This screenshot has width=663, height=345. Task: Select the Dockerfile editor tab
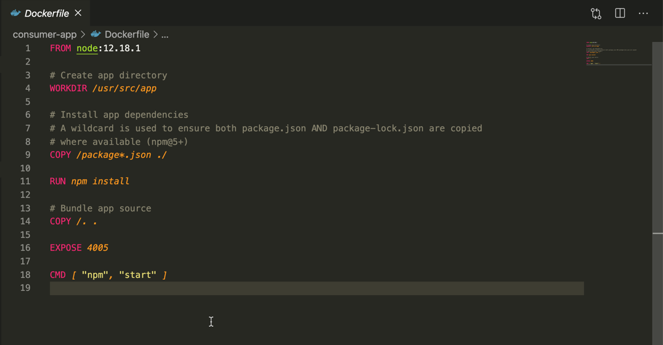click(46, 13)
